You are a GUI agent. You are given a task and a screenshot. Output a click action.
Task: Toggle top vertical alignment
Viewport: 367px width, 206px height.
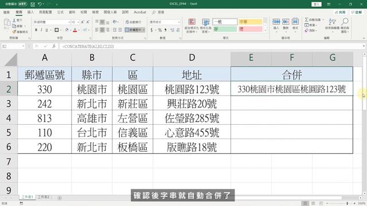coord(97,22)
